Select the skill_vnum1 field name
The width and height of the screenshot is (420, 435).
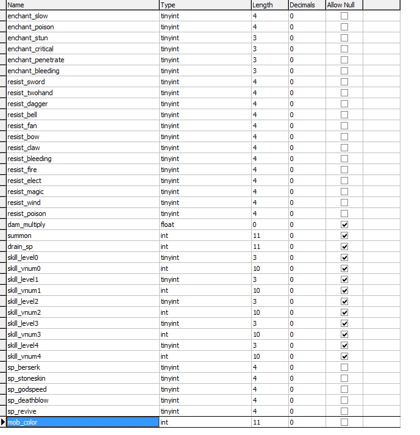point(83,290)
